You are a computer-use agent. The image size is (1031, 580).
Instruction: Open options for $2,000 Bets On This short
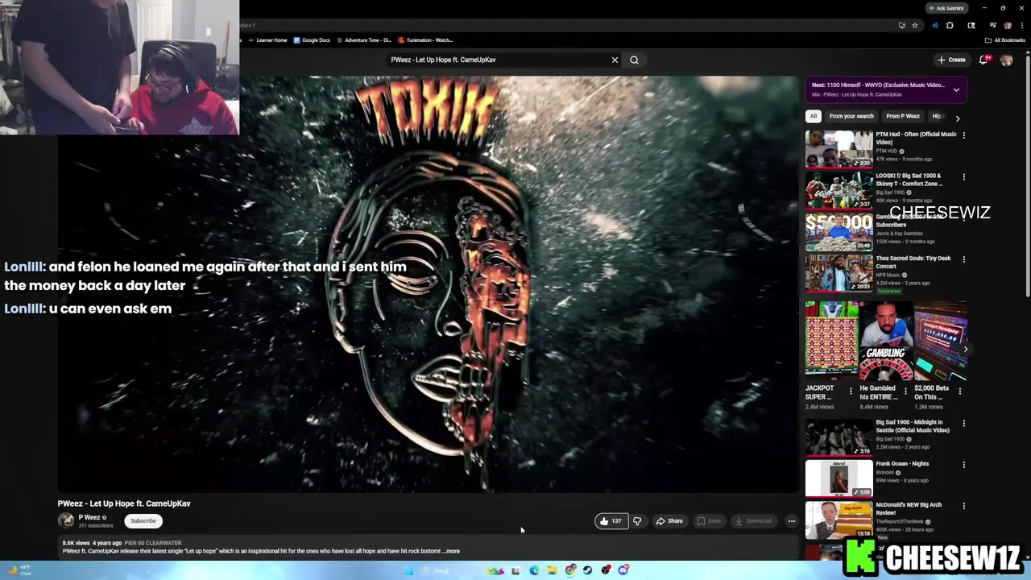(x=959, y=391)
